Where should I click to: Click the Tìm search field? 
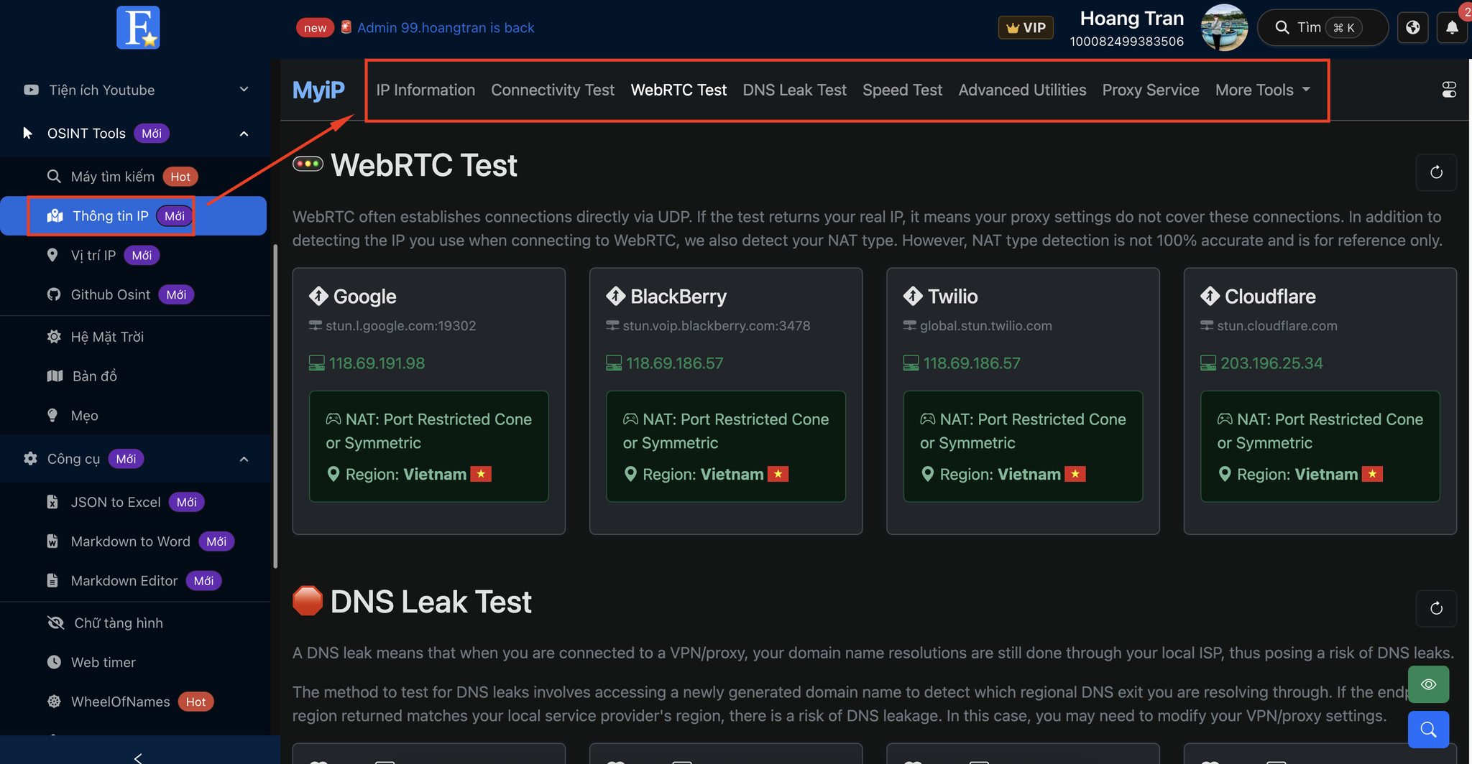click(x=1322, y=27)
